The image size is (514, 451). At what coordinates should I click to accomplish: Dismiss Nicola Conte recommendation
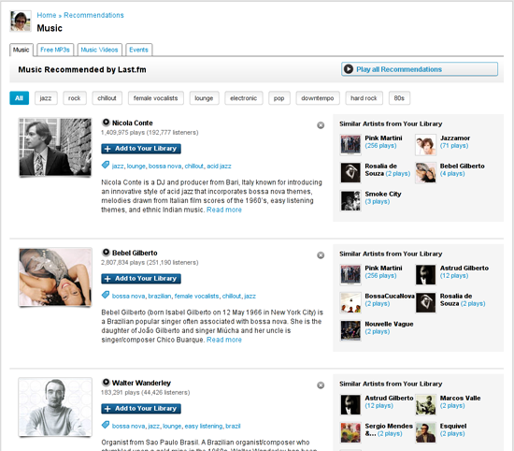tap(321, 125)
